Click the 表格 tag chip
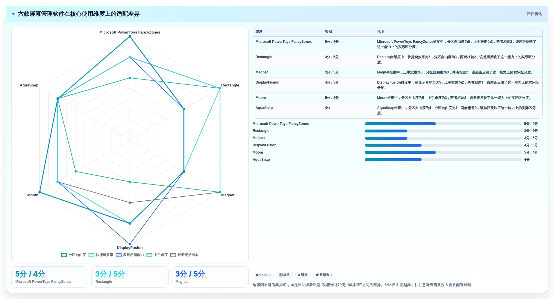The width and height of the screenshot is (554, 299). click(x=285, y=275)
